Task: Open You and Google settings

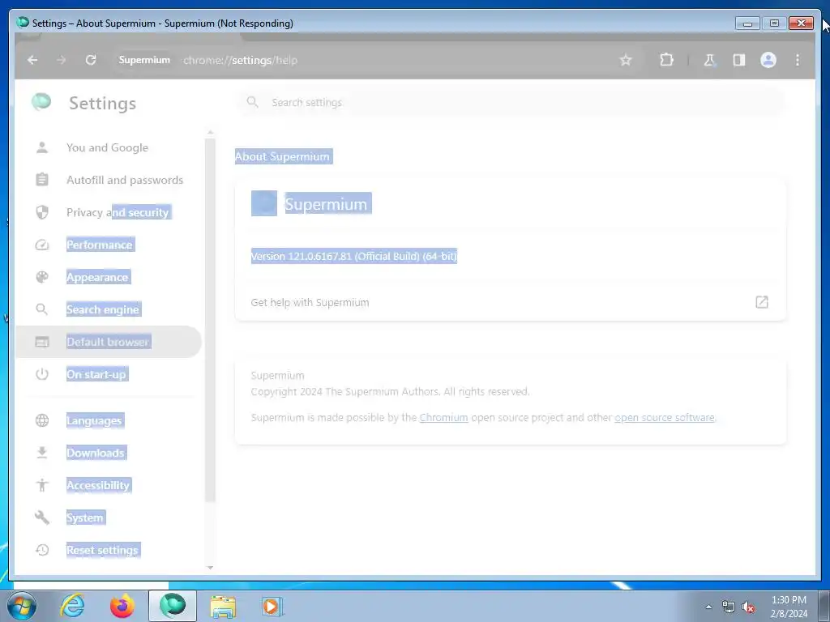Action: click(108, 147)
